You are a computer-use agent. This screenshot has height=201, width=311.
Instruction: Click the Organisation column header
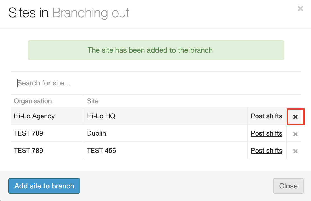tap(33, 101)
